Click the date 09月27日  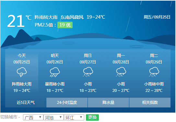(x=88, y=62)
